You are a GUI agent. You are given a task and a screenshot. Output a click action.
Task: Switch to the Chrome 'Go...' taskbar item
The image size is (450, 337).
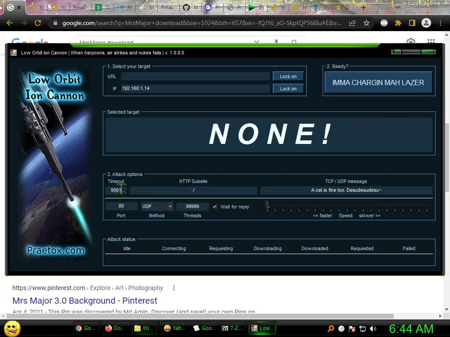[86, 328]
